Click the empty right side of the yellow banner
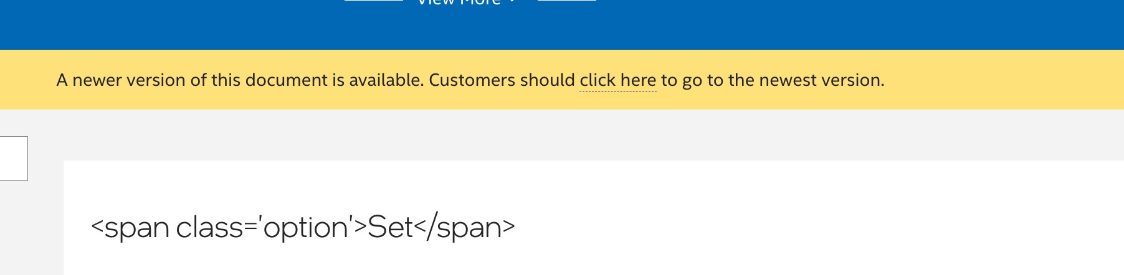The image size is (1124, 275). (1009, 80)
